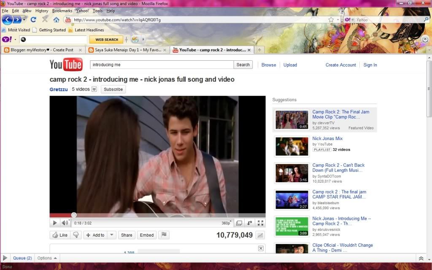Screen dimensions: 432x270
Task: Open the Edit menu
Action: [16, 11]
